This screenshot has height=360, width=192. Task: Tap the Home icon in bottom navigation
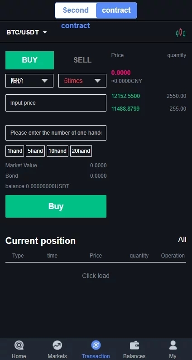click(19, 345)
